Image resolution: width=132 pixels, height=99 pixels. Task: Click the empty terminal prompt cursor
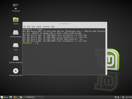pyautogui.click(x=37, y=43)
